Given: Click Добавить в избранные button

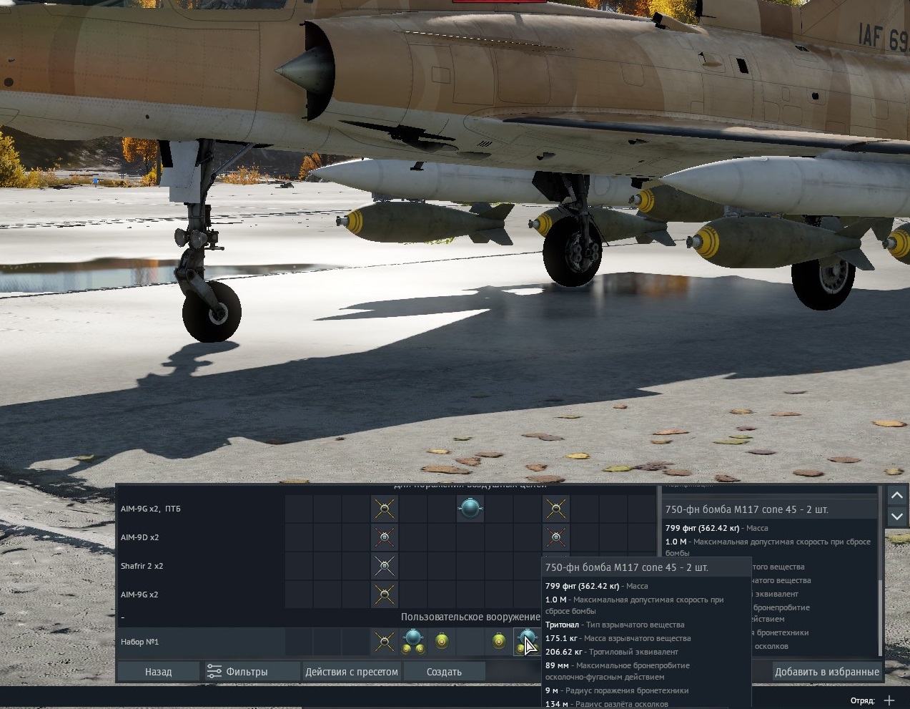Looking at the screenshot, I should tap(827, 672).
